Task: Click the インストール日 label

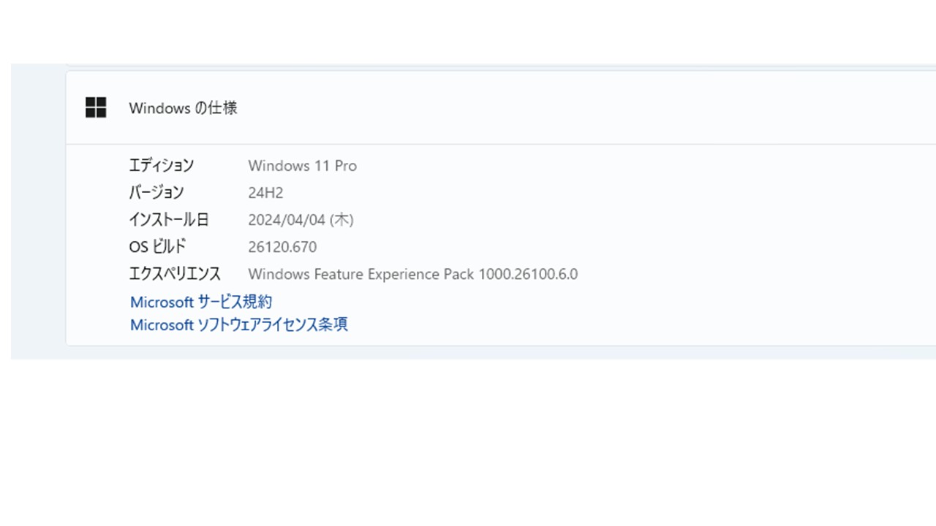Action: pos(169,220)
